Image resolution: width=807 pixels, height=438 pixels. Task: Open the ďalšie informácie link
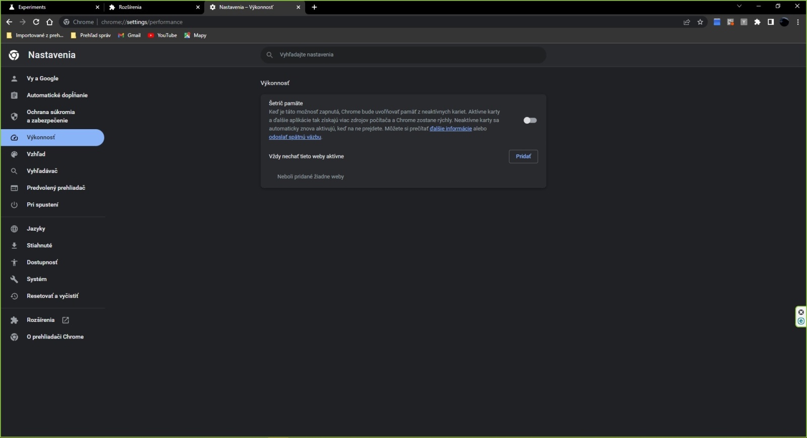[x=450, y=129]
